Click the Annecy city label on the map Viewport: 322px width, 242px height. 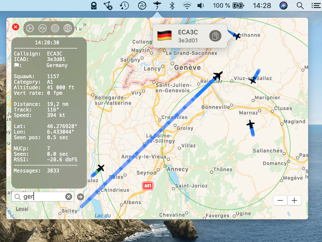178,169
